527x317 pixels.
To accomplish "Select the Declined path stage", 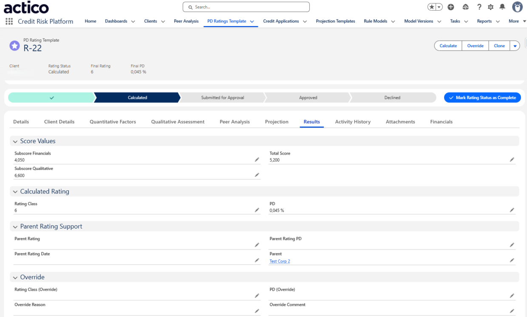I will [392, 98].
